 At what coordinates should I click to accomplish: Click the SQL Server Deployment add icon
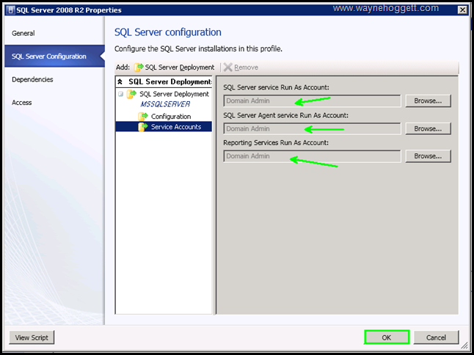pos(139,67)
